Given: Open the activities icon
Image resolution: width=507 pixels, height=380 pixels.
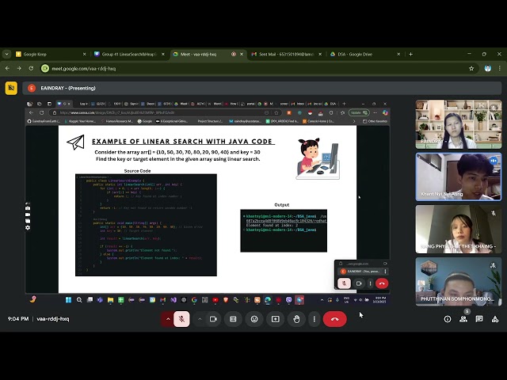Looking at the screenshot, I should [495, 319].
